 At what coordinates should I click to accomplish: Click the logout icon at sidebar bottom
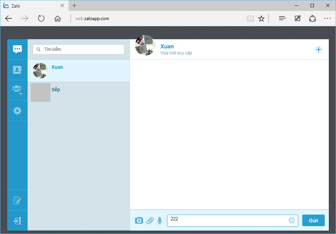point(17,221)
